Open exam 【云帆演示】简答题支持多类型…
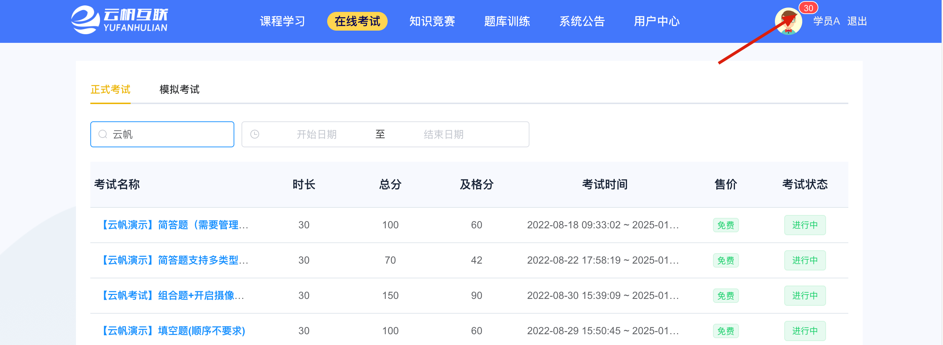Screen dimensions: 943x345 [173, 260]
